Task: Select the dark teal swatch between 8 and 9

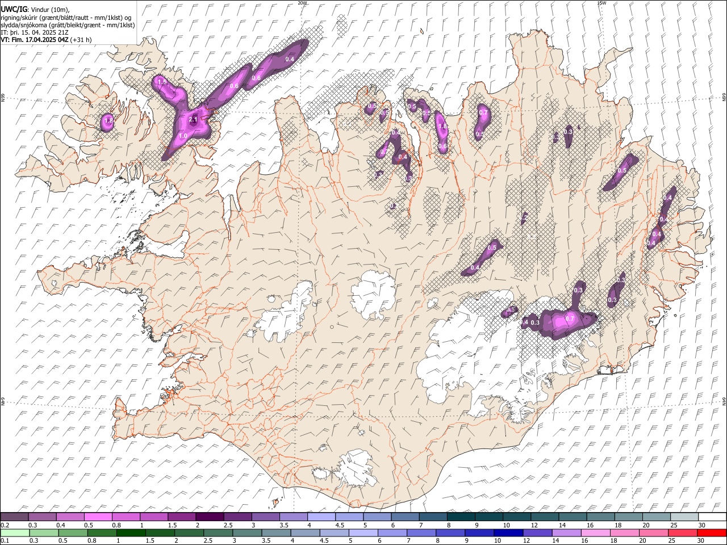Action: [461, 517]
